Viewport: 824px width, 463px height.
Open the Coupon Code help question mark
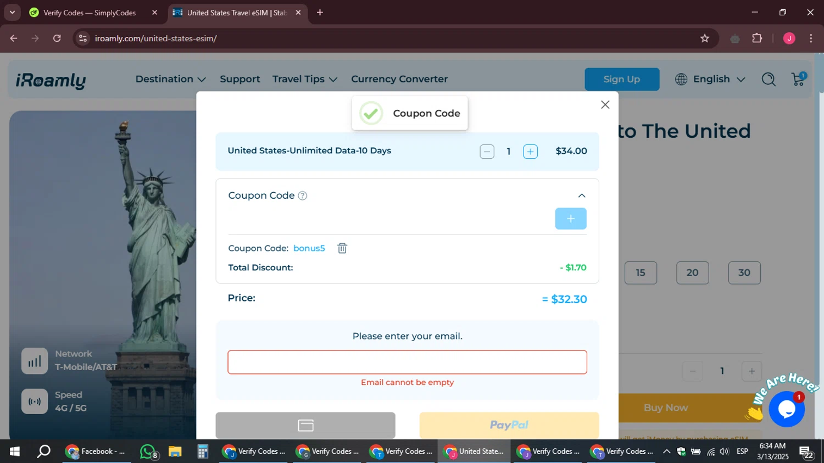[302, 196]
